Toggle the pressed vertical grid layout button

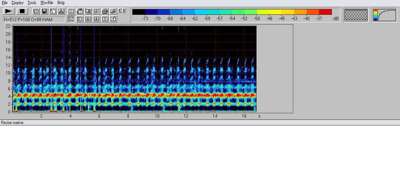71,19
